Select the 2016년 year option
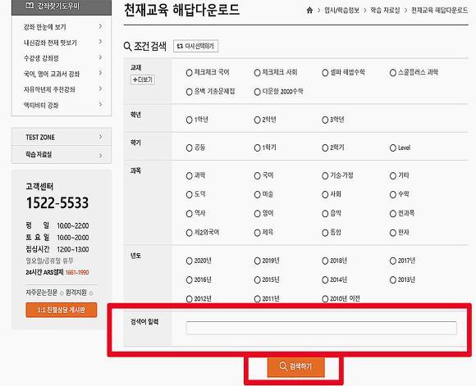The image size is (476, 386). pos(189,279)
